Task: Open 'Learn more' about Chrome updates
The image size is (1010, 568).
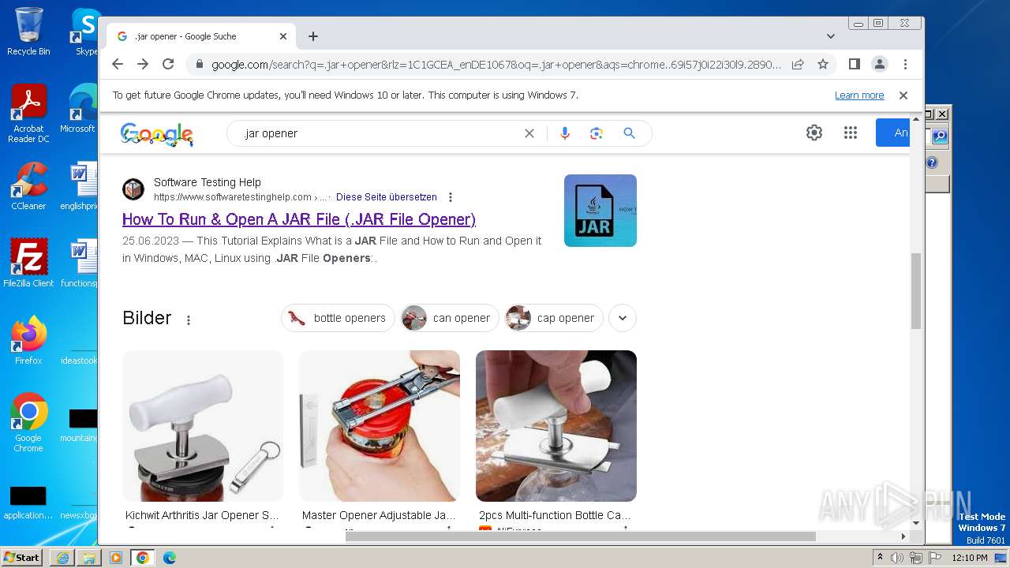Action: click(859, 95)
